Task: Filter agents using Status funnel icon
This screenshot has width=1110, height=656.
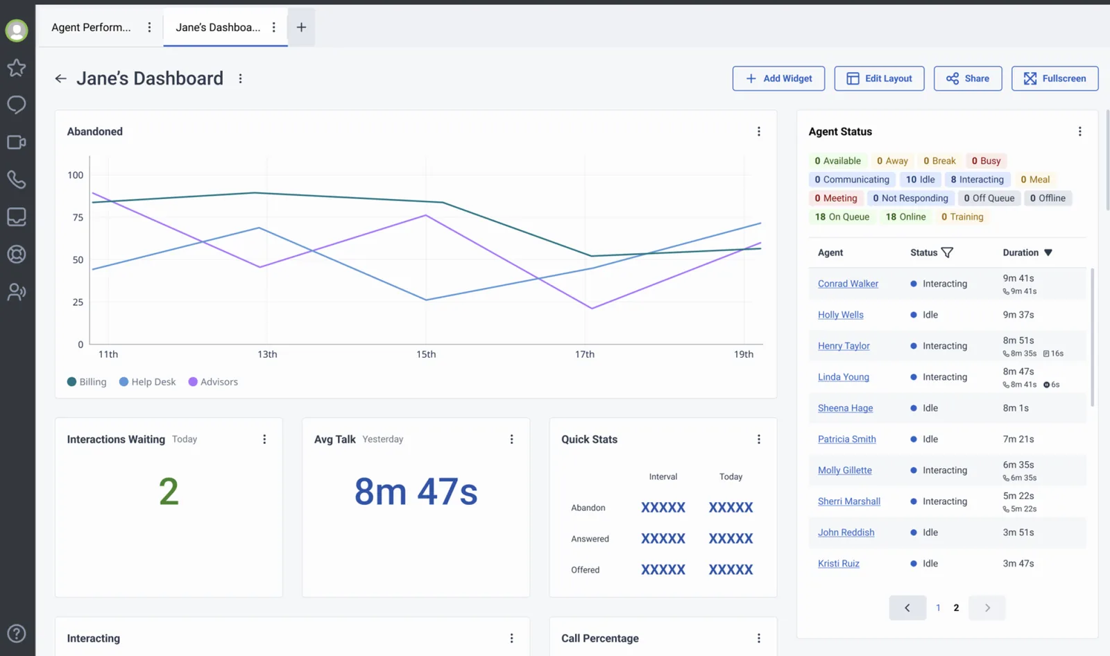Action: [947, 252]
